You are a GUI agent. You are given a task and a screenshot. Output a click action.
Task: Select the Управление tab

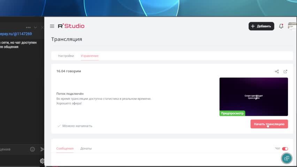90,56
